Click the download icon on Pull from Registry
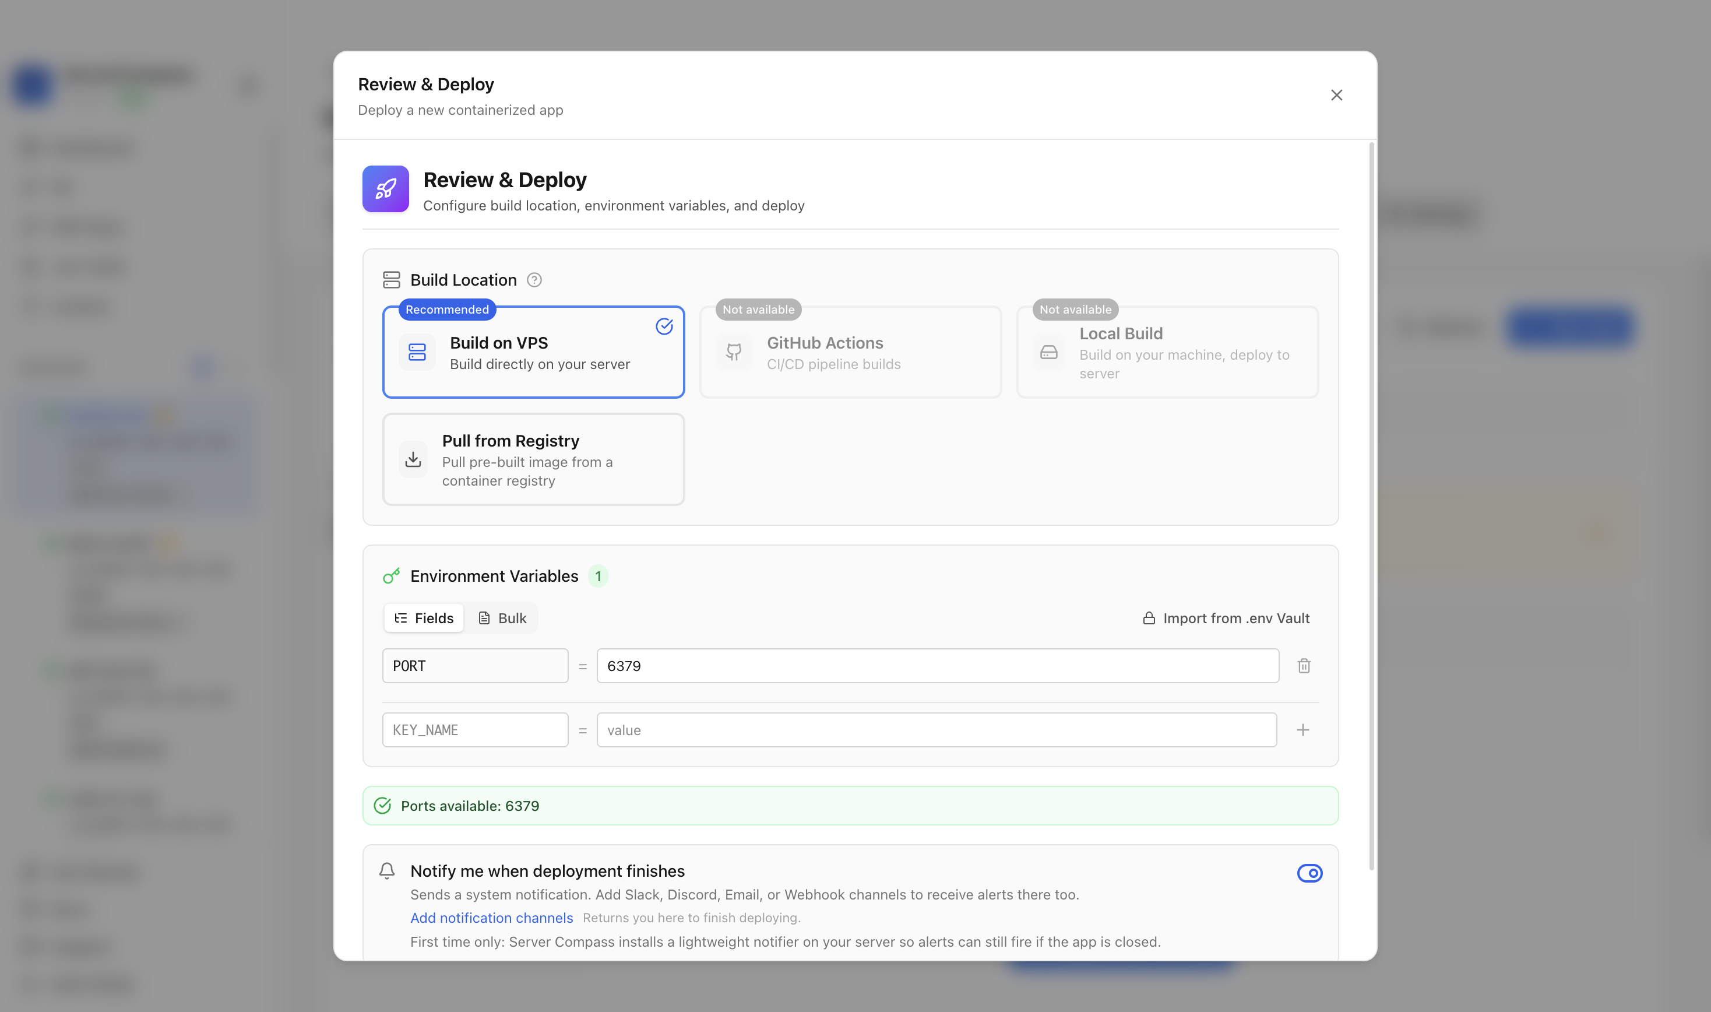This screenshot has height=1012, width=1711. click(413, 459)
